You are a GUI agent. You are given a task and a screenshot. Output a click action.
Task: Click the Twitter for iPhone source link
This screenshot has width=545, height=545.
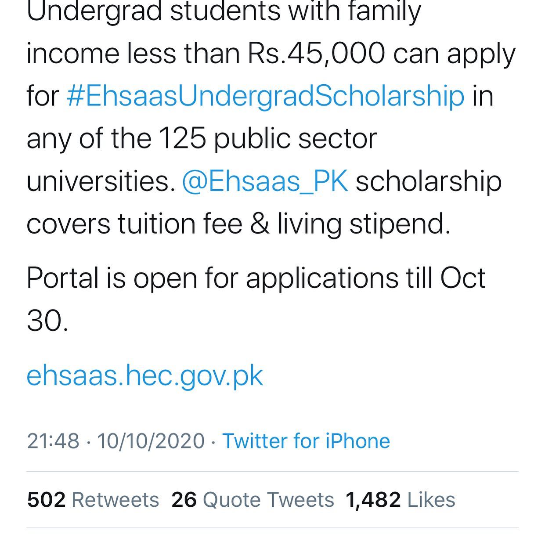coord(306,441)
